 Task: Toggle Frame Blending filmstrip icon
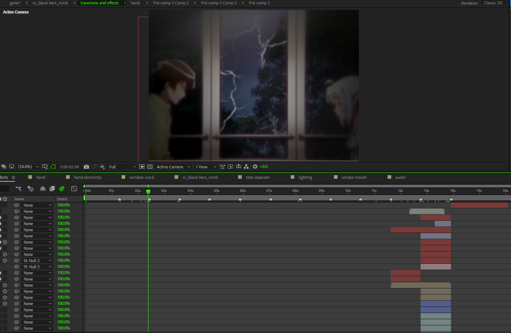coord(52,189)
